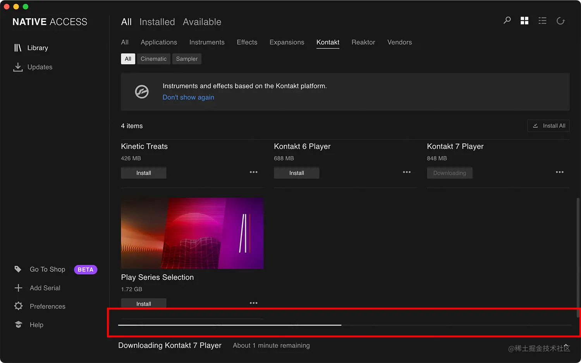This screenshot has height=363, width=581.
Task: Refresh the product library
Action: tap(560, 21)
